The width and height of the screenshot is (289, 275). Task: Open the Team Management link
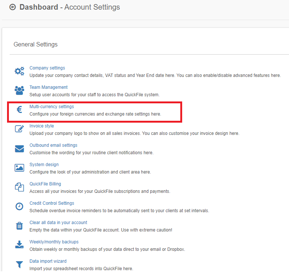pyautogui.click(x=49, y=87)
